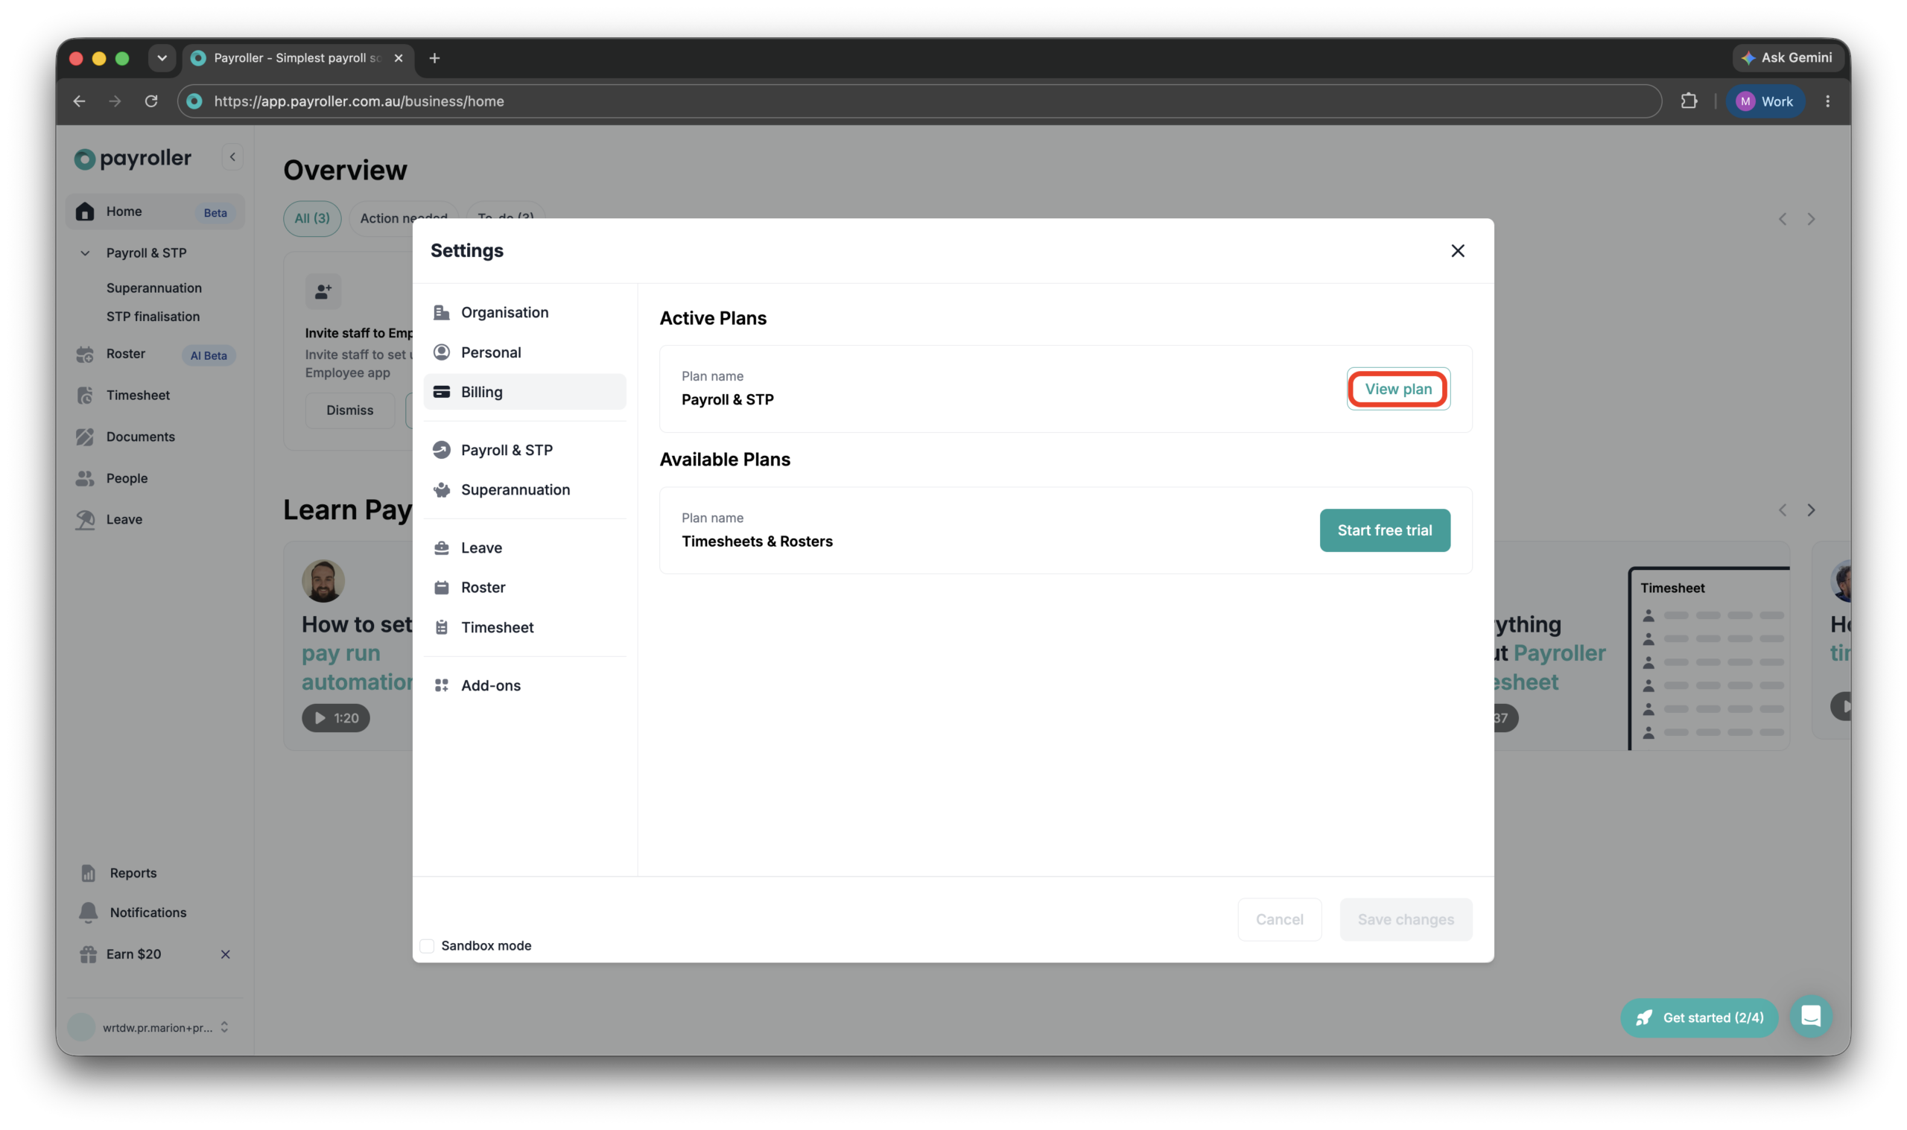The height and width of the screenshot is (1130, 1907).
Task: Open Add-ons settings section
Action: click(524, 685)
